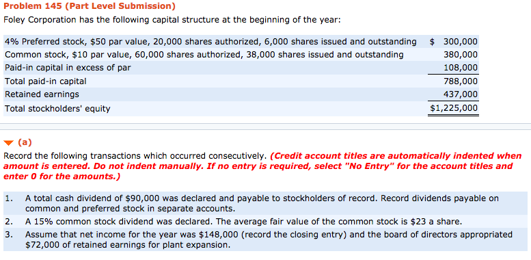Screen dimensions: 531x260
Task: Select Total stockholders' equity label
Action: tap(57, 109)
